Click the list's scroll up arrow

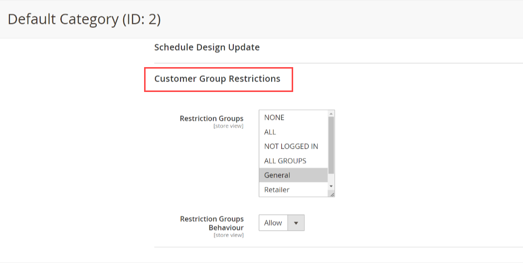click(331, 113)
